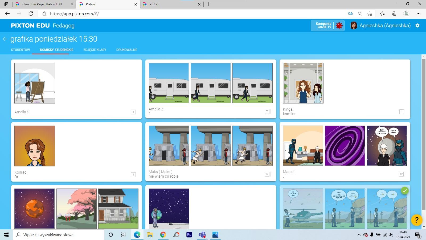Open Marcel's space speech-bubble panel
Image resolution: width=426 pixels, height=240 pixels.
click(387, 146)
